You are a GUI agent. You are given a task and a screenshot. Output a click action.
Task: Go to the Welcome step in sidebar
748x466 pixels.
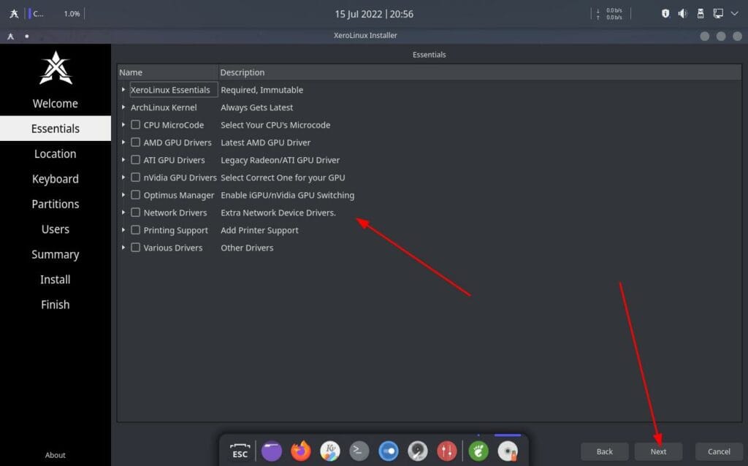(x=56, y=104)
